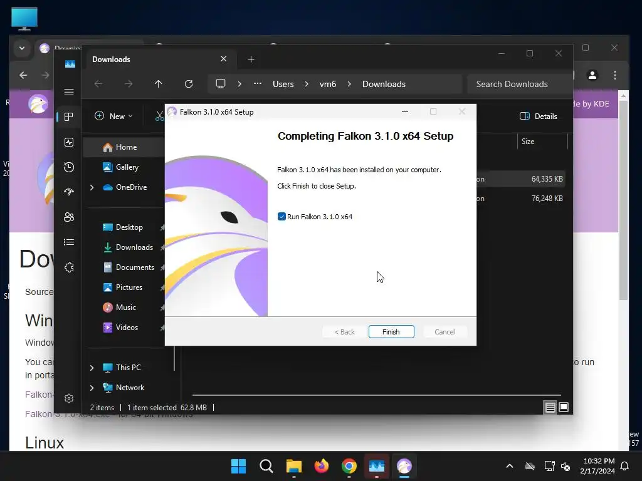Open Details list icon in sidebar
The width and height of the screenshot is (642, 481).
(69, 242)
